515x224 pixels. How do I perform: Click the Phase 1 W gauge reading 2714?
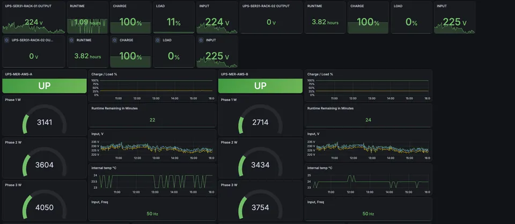click(x=261, y=119)
